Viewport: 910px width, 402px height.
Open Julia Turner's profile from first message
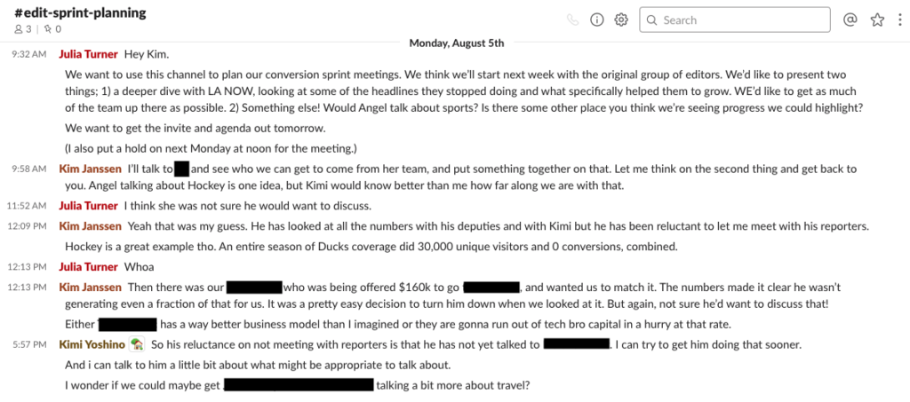pos(88,53)
